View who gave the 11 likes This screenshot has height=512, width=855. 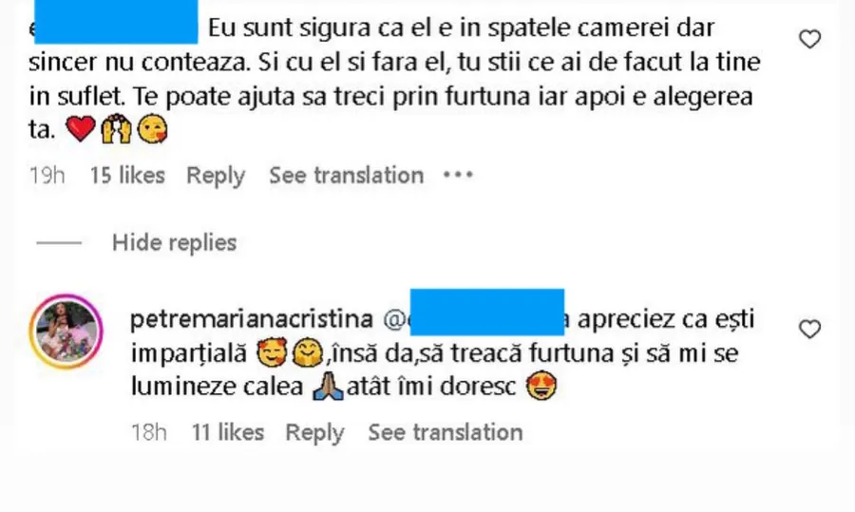tap(228, 432)
